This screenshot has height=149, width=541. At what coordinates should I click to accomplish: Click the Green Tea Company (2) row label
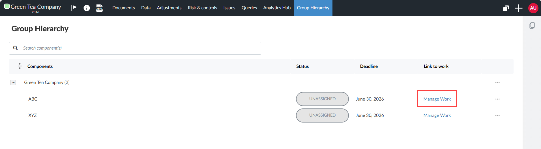coord(47,82)
